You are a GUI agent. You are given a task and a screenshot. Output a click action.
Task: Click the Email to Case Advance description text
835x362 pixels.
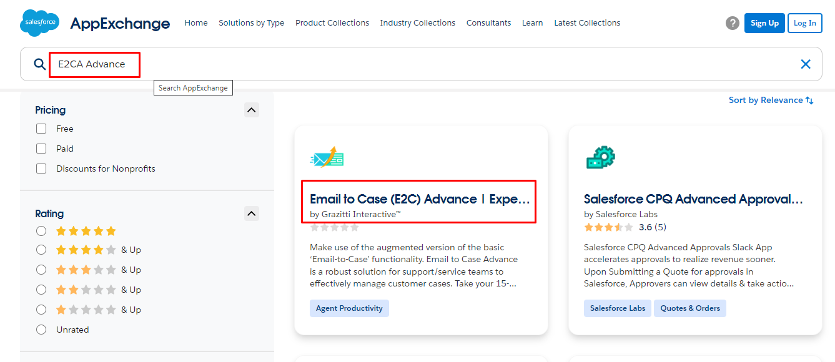tap(414, 265)
